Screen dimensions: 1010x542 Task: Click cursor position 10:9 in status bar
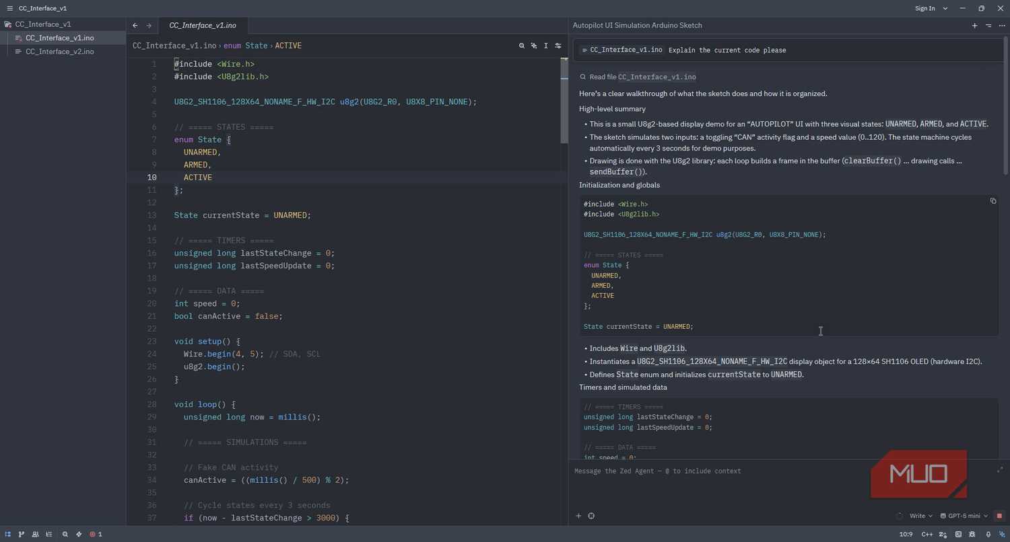point(906,535)
